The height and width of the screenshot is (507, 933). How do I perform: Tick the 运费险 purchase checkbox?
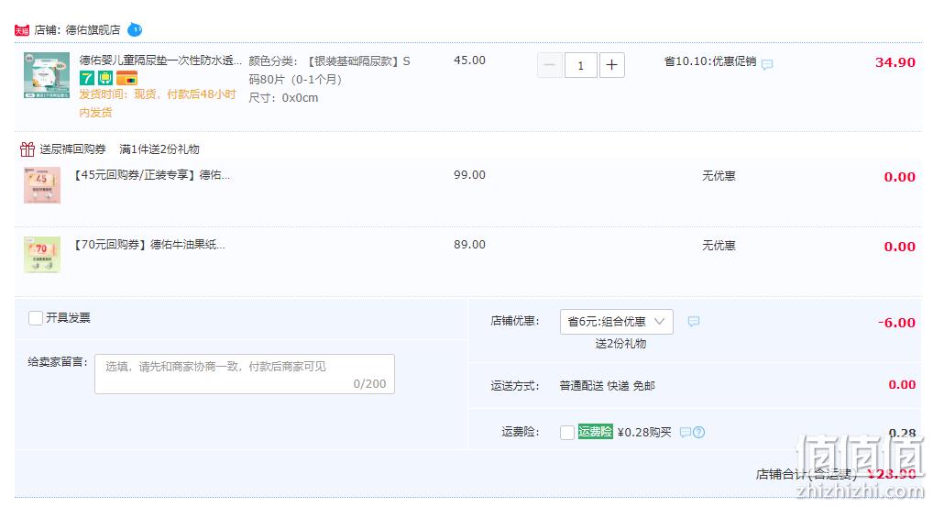coord(567,432)
